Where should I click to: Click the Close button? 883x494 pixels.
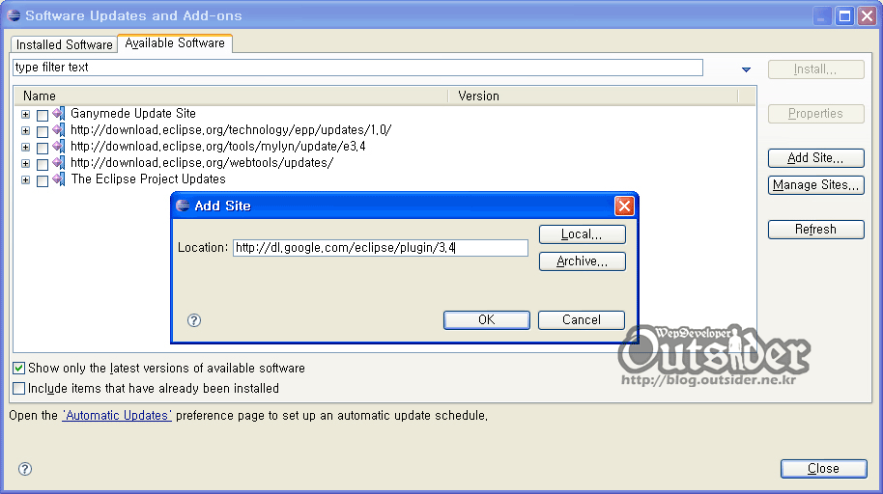[824, 469]
